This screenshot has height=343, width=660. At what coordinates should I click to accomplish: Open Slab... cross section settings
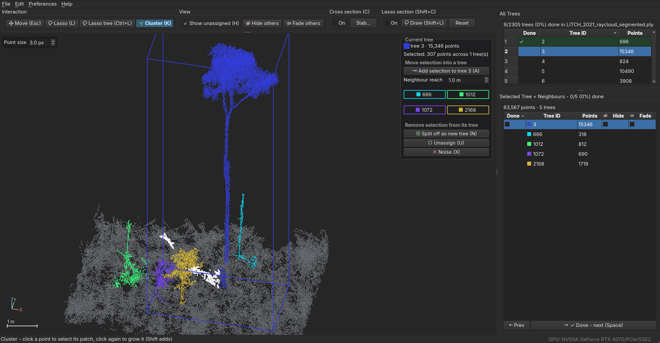363,23
